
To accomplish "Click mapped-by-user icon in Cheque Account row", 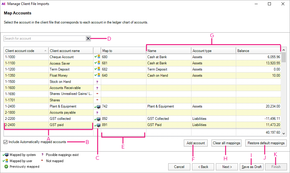I will pyautogui.click(x=97, y=57).
